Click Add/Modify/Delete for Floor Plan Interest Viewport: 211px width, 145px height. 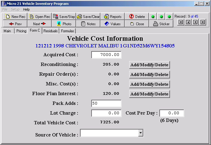pyautogui.click(x=149, y=94)
